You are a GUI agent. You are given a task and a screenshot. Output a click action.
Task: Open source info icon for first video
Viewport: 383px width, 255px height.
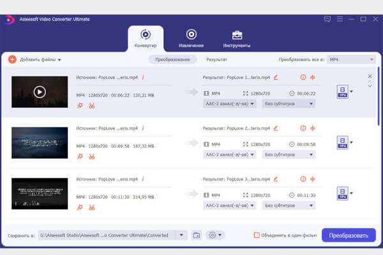click(x=143, y=77)
